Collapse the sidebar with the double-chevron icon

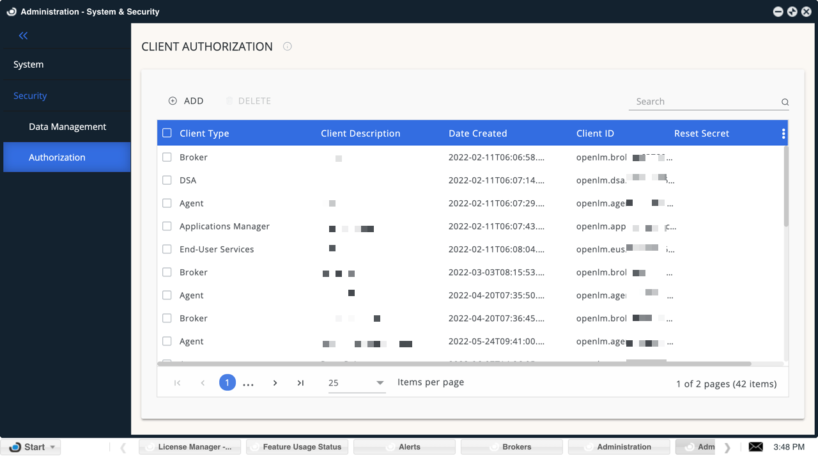pos(23,35)
